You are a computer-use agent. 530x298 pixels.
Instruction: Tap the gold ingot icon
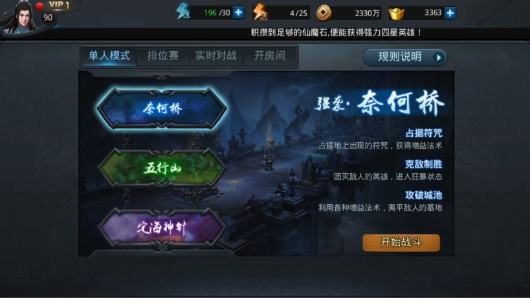[397, 14]
